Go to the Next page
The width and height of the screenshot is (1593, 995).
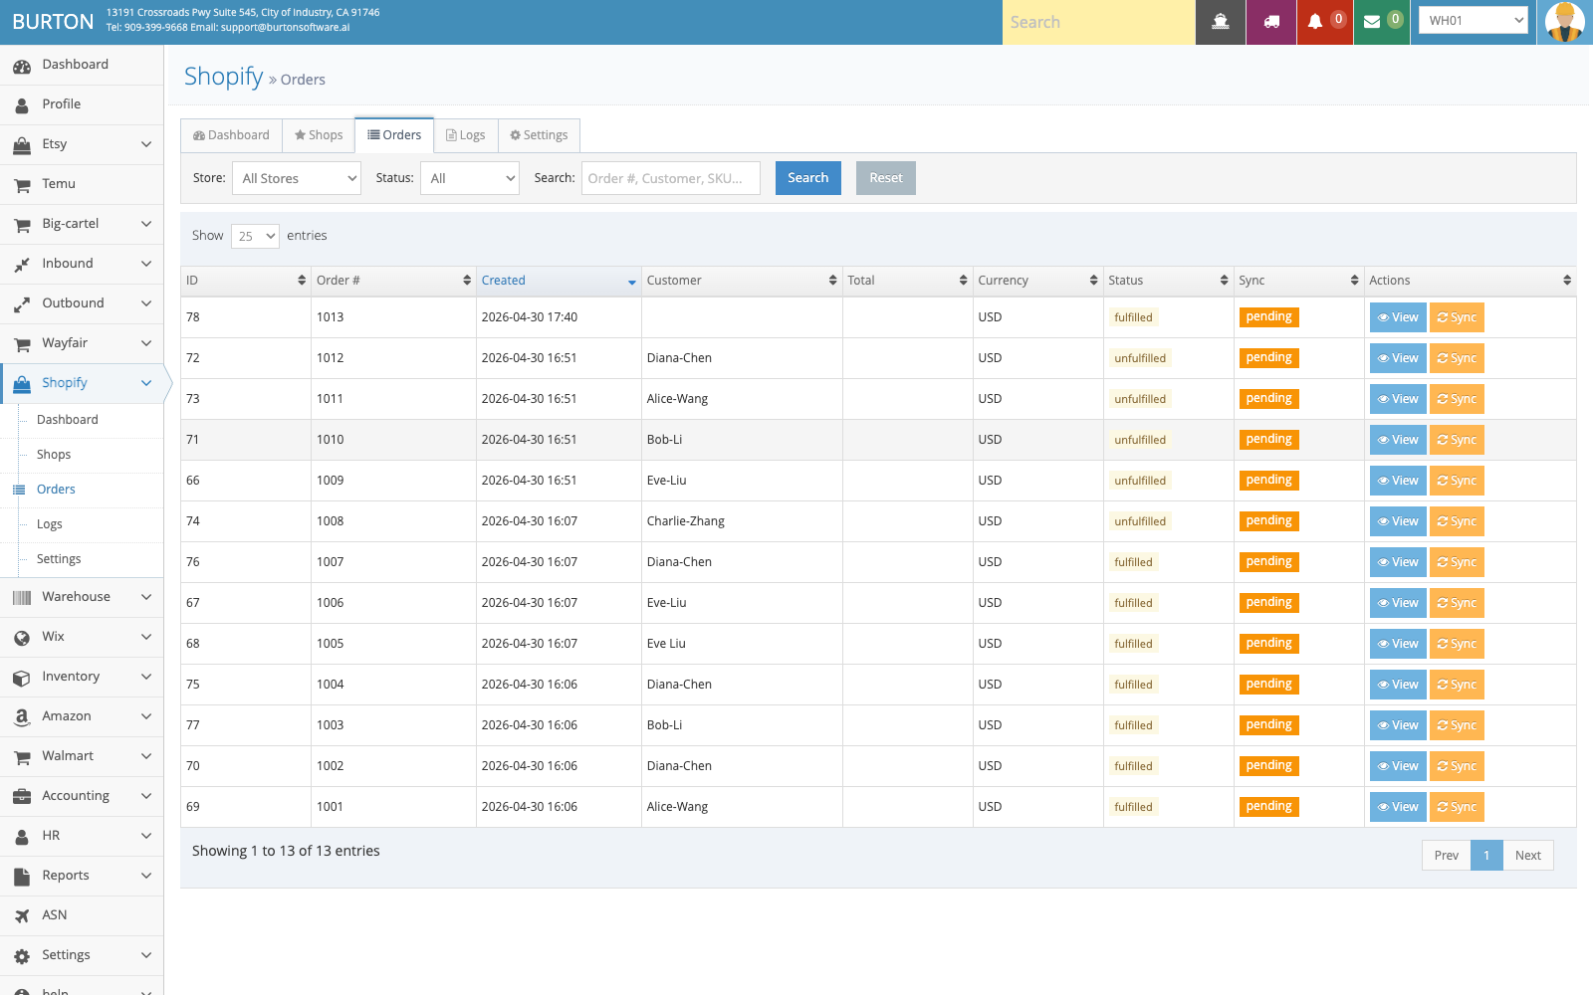tap(1528, 856)
